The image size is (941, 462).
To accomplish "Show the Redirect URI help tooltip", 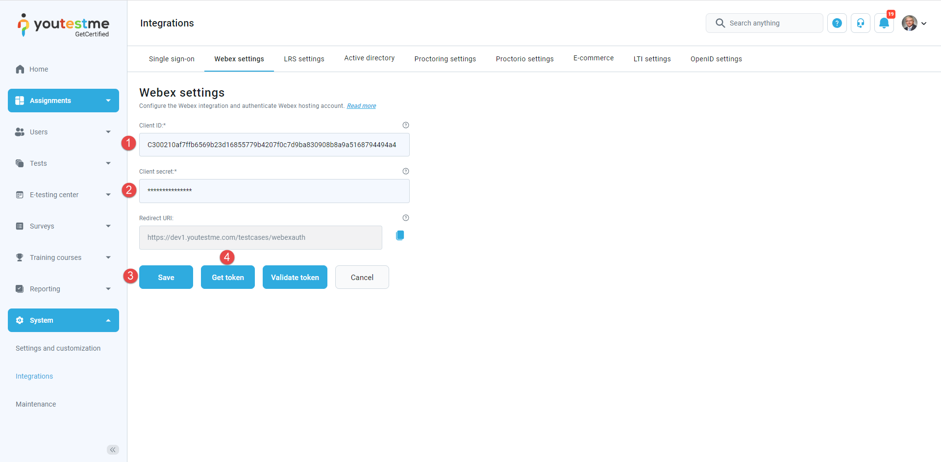I will (x=405, y=218).
